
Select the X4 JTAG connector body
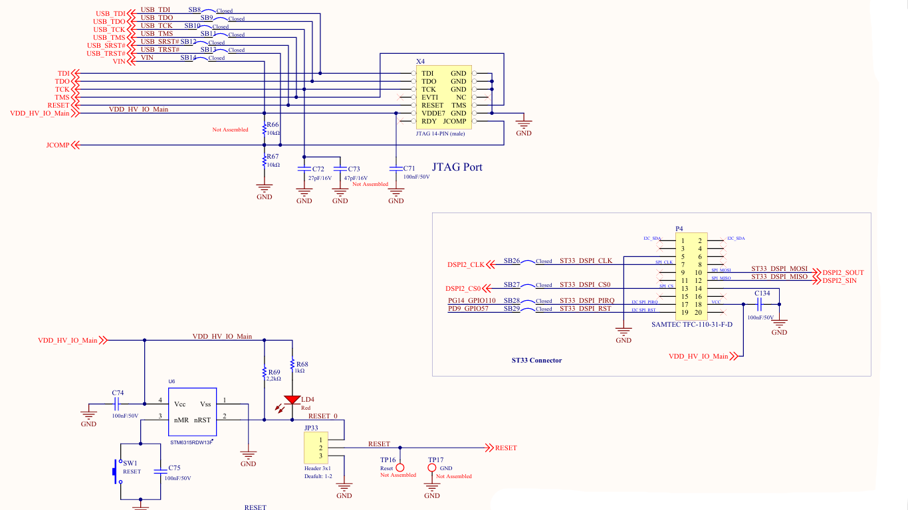pyautogui.click(x=444, y=97)
